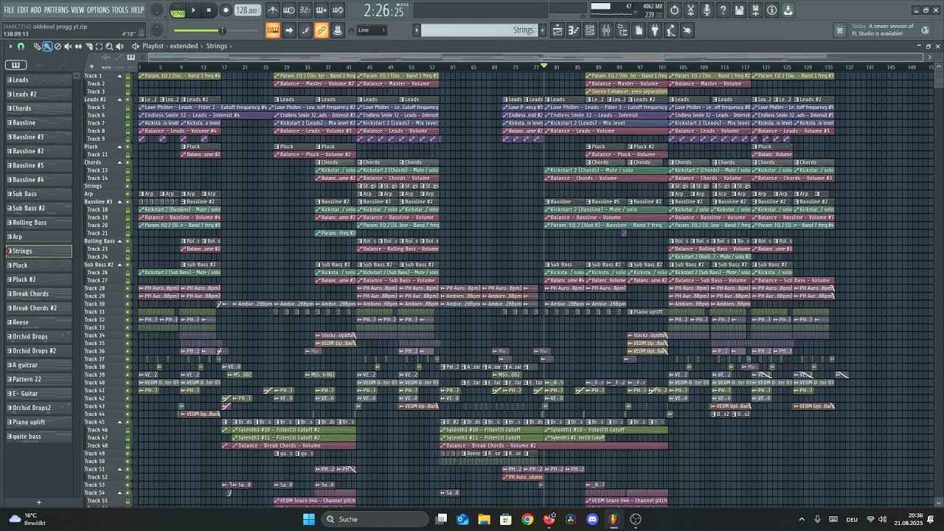Open the Browser view icon
The height and width of the screenshot is (531, 944).
pyautogui.click(x=622, y=30)
